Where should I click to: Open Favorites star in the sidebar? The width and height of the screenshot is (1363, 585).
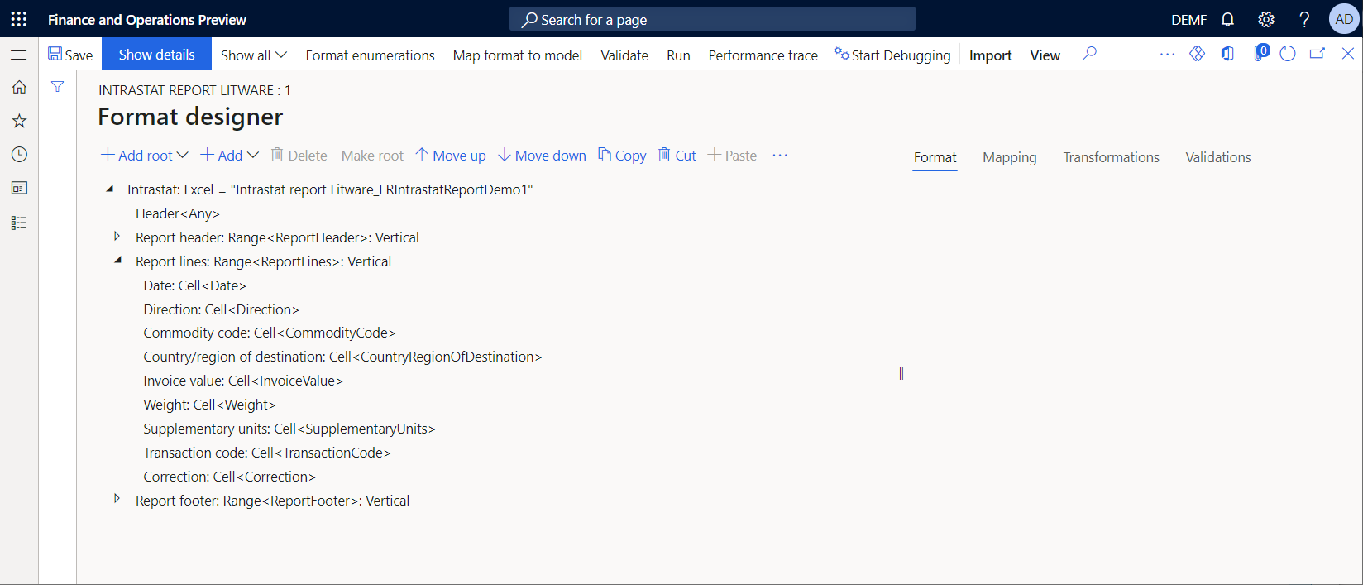point(19,121)
